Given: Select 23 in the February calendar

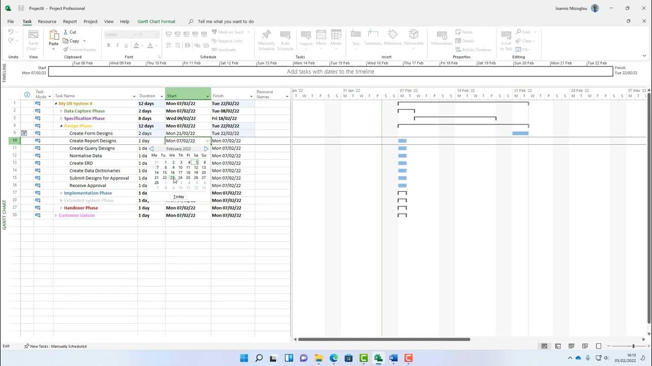Looking at the screenshot, I should pos(173,177).
